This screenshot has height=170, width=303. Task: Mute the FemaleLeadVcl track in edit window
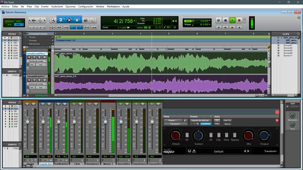[44, 57]
